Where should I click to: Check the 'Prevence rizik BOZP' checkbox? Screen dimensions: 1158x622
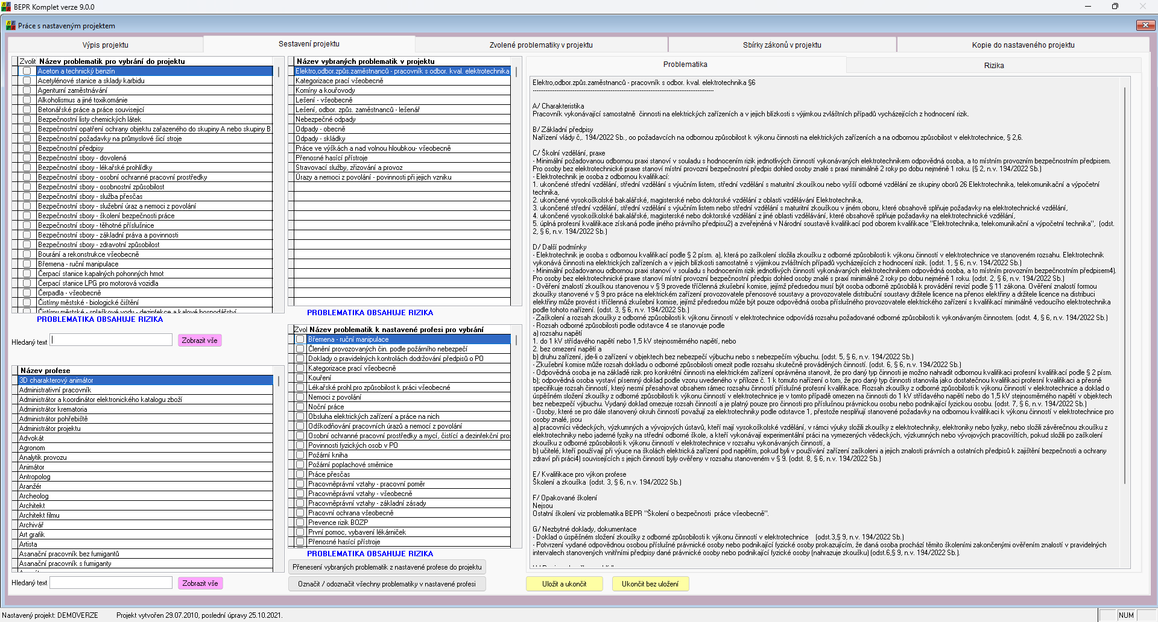pos(300,523)
